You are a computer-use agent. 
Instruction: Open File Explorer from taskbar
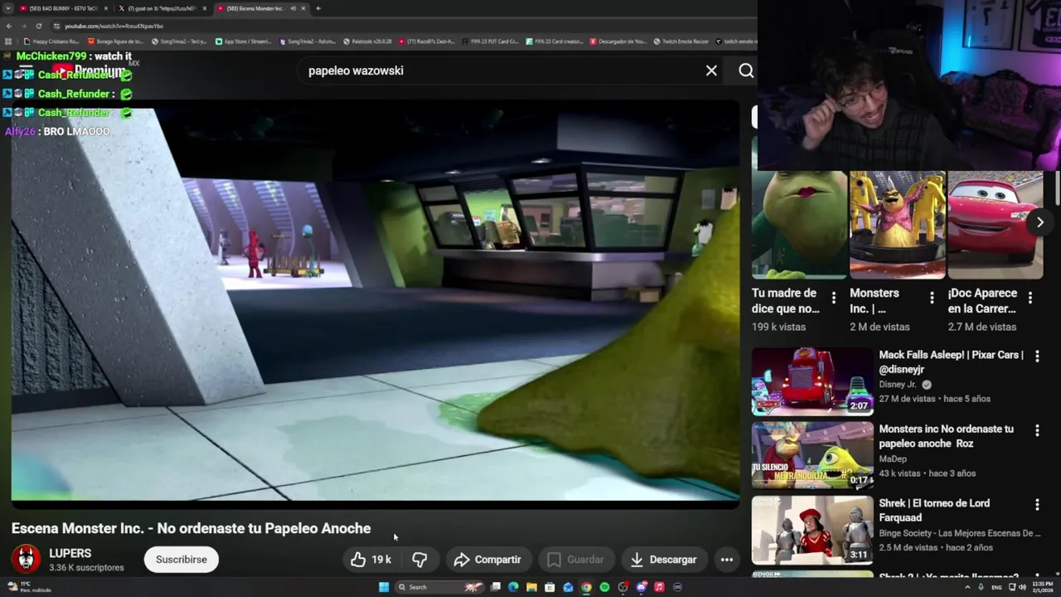click(531, 587)
